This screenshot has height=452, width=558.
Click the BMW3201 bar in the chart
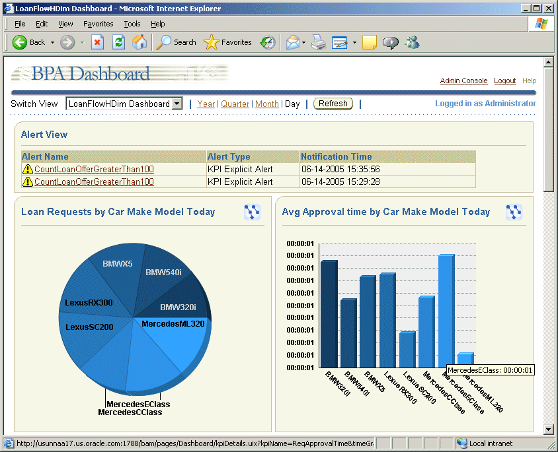[329, 314]
